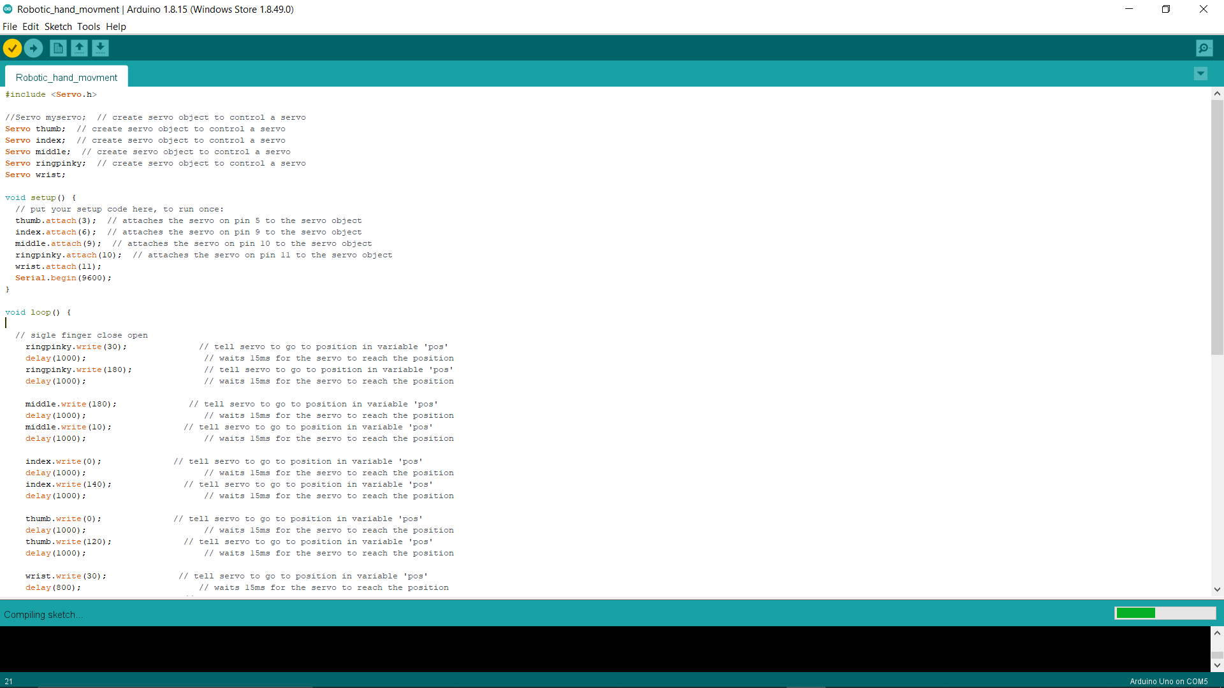Viewport: 1224px width, 688px height.
Task: Click the editor scroll down arrow
Action: pyautogui.click(x=1217, y=589)
